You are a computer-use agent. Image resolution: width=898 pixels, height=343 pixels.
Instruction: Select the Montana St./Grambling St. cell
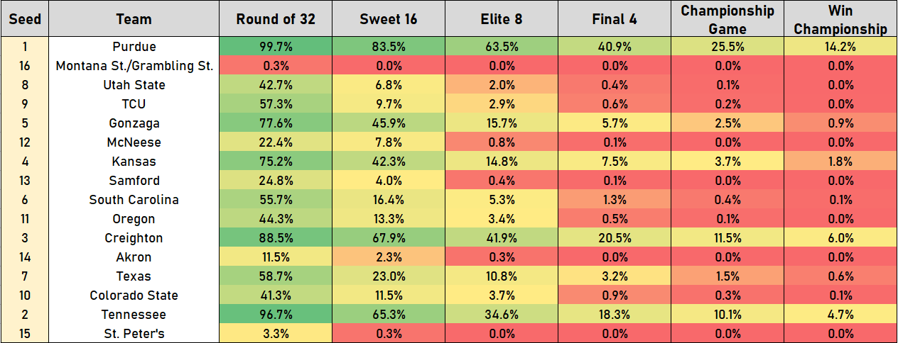(x=134, y=66)
